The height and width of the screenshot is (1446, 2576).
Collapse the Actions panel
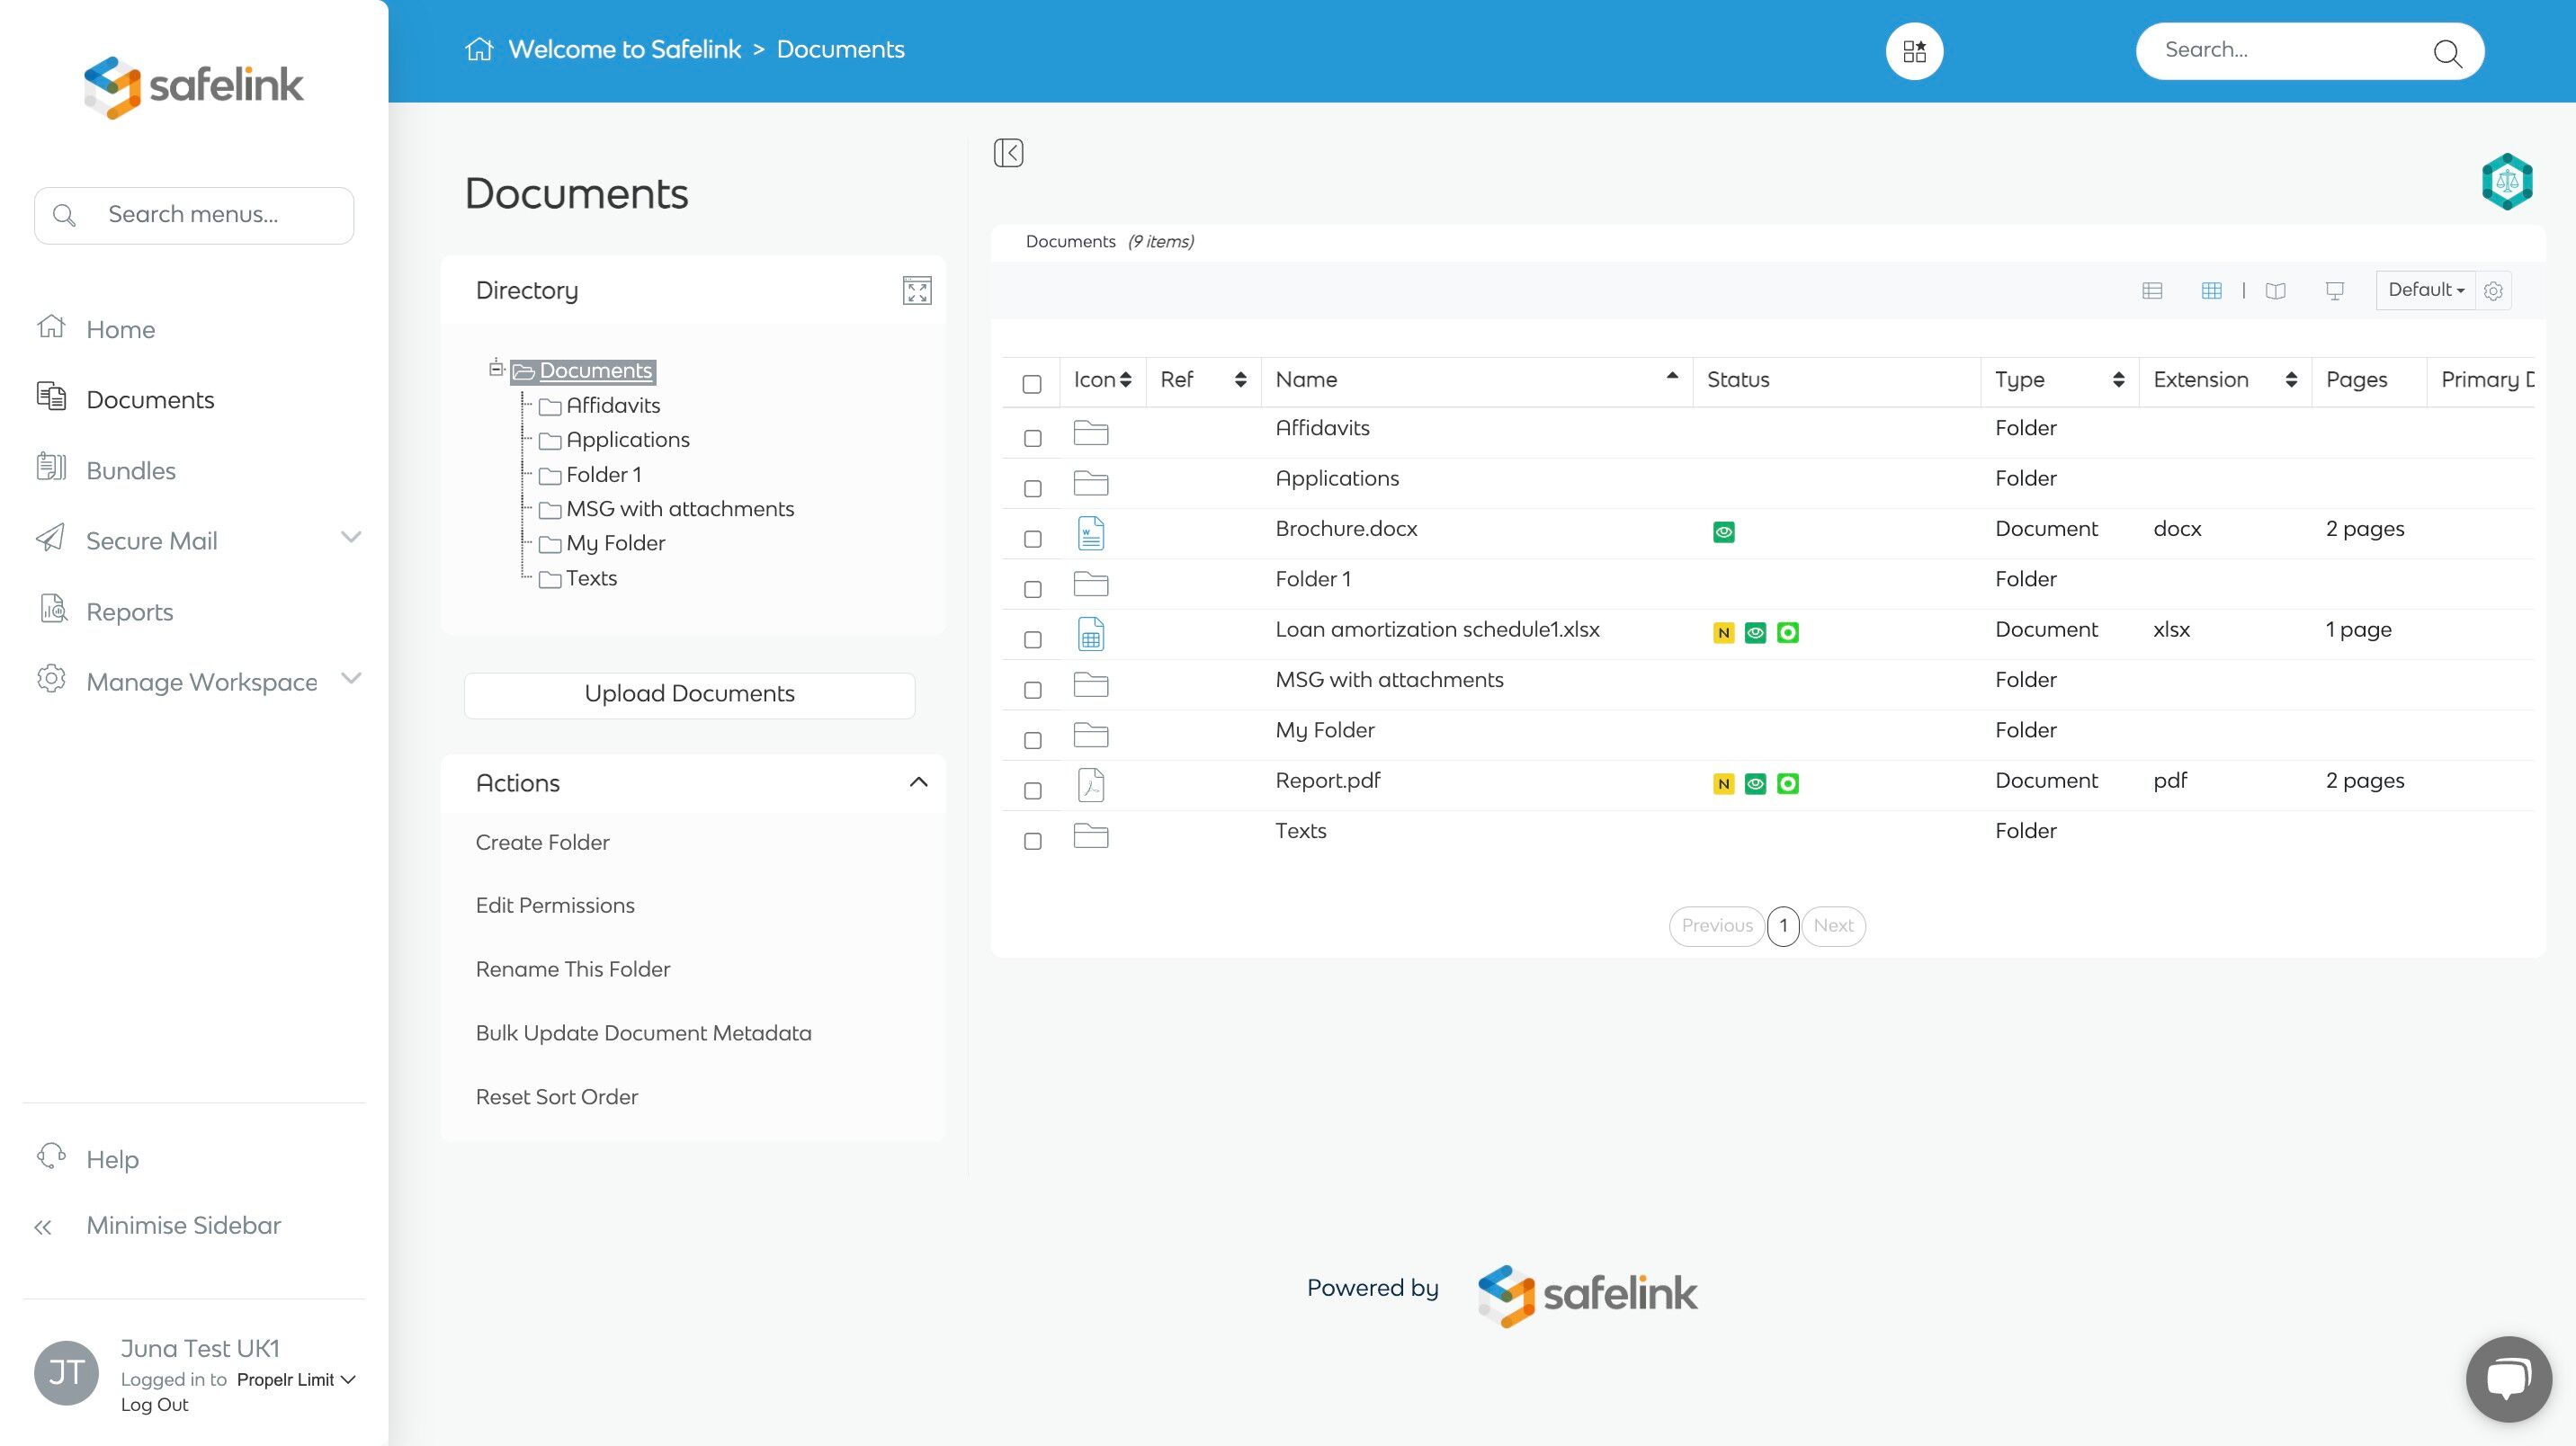(918, 782)
